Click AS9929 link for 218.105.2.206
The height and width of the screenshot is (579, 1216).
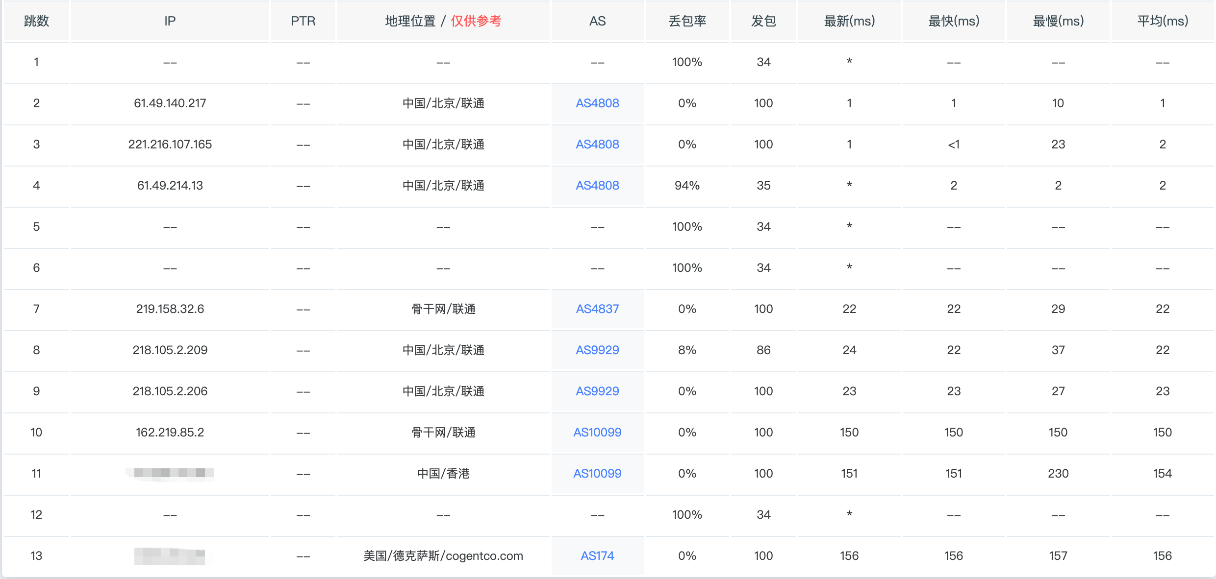597,391
